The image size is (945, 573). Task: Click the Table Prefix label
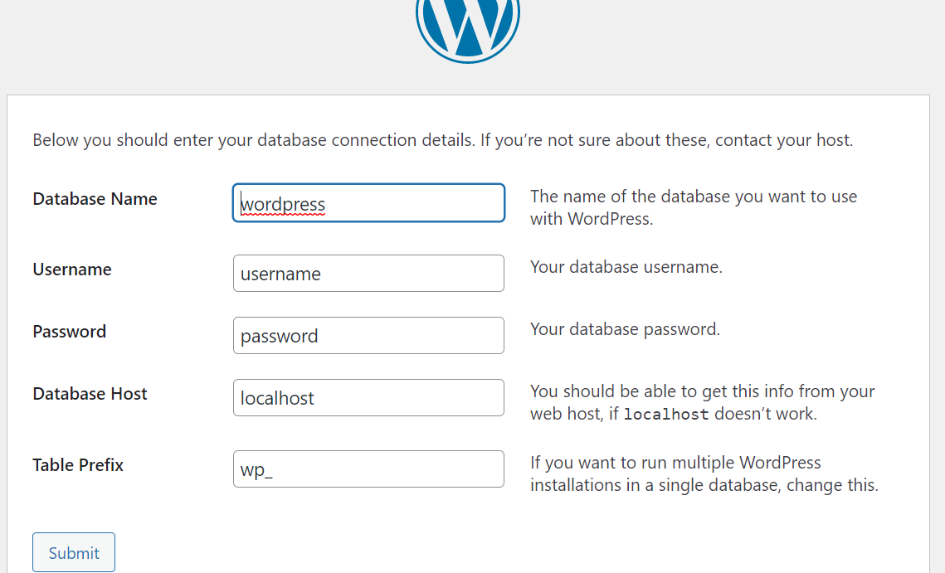click(78, 465)
